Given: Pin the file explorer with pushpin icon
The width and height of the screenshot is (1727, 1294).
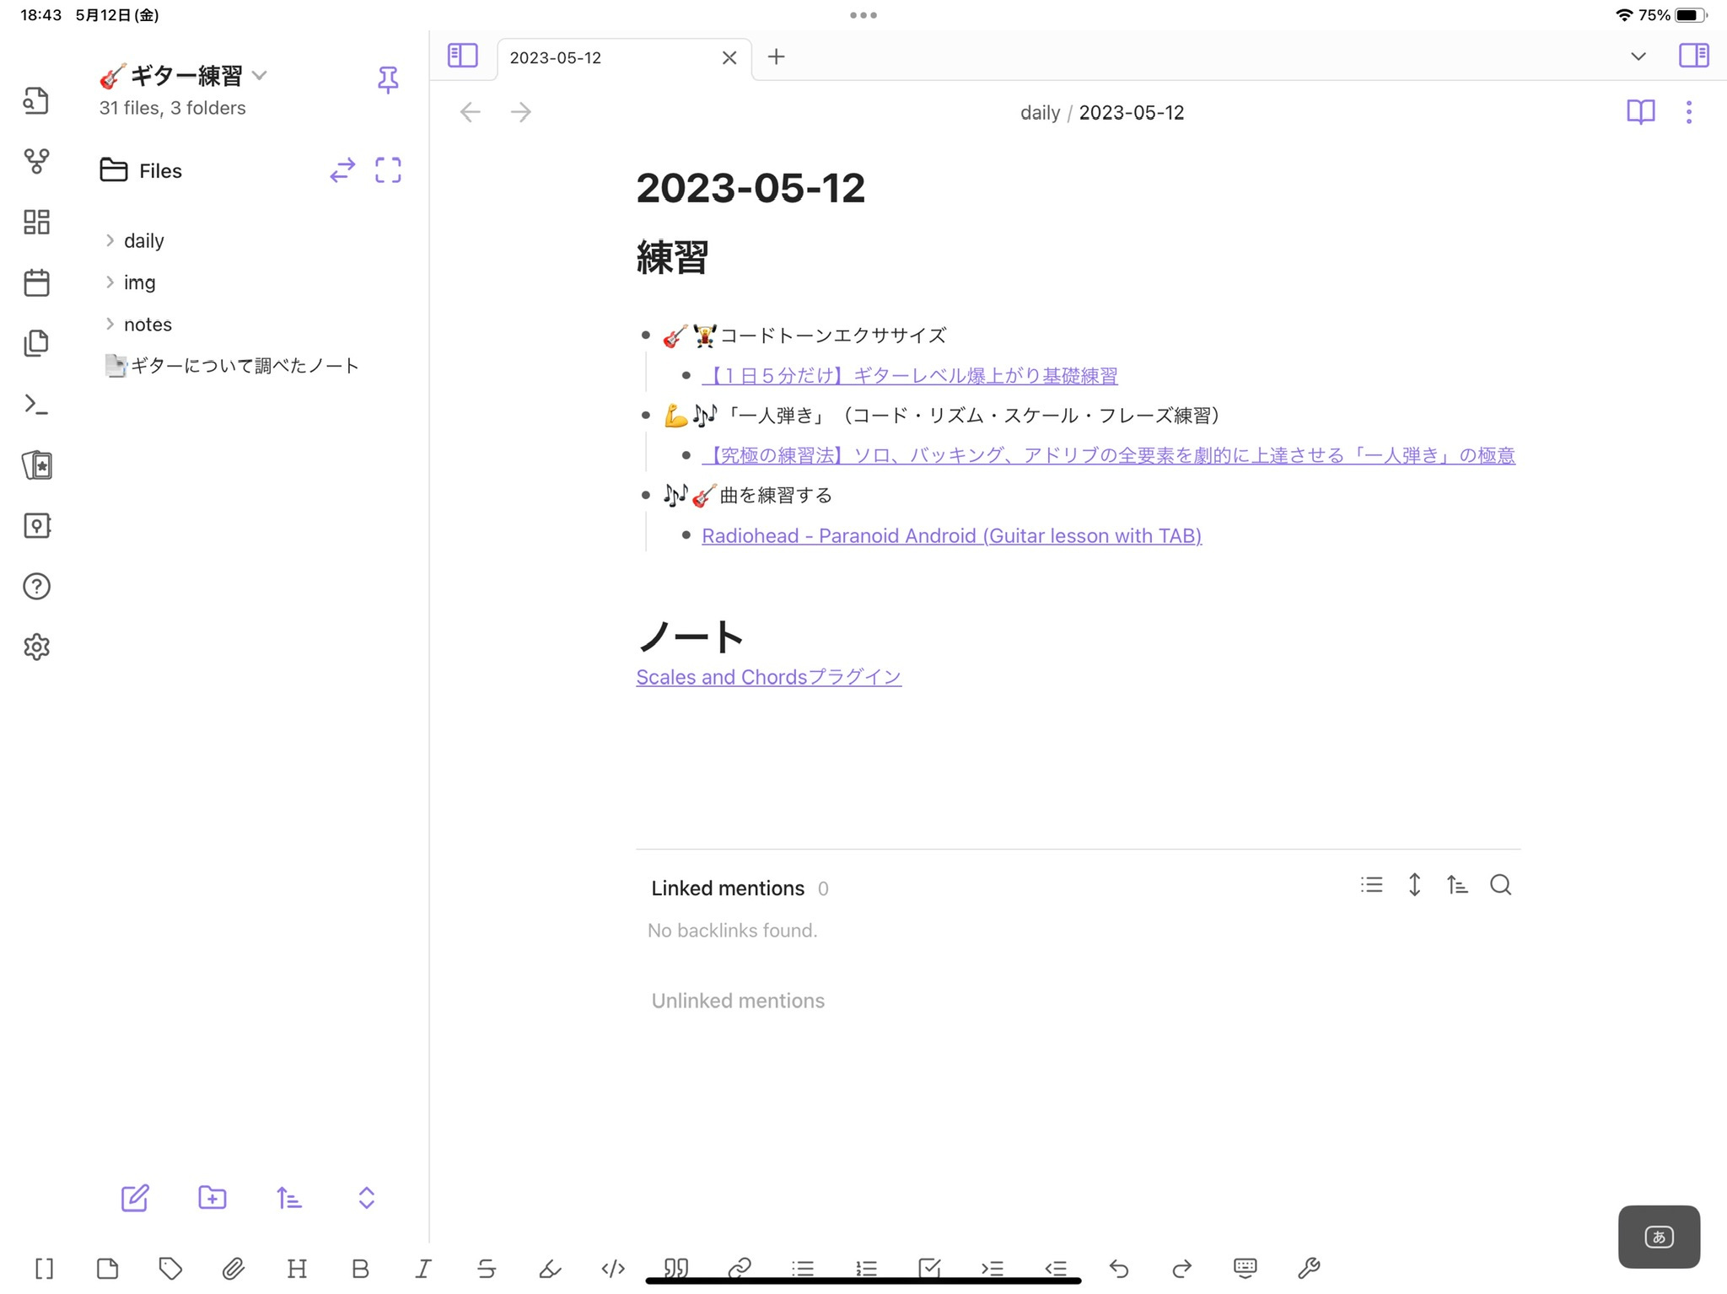Looking at the screenshot, I should (388, 80).
